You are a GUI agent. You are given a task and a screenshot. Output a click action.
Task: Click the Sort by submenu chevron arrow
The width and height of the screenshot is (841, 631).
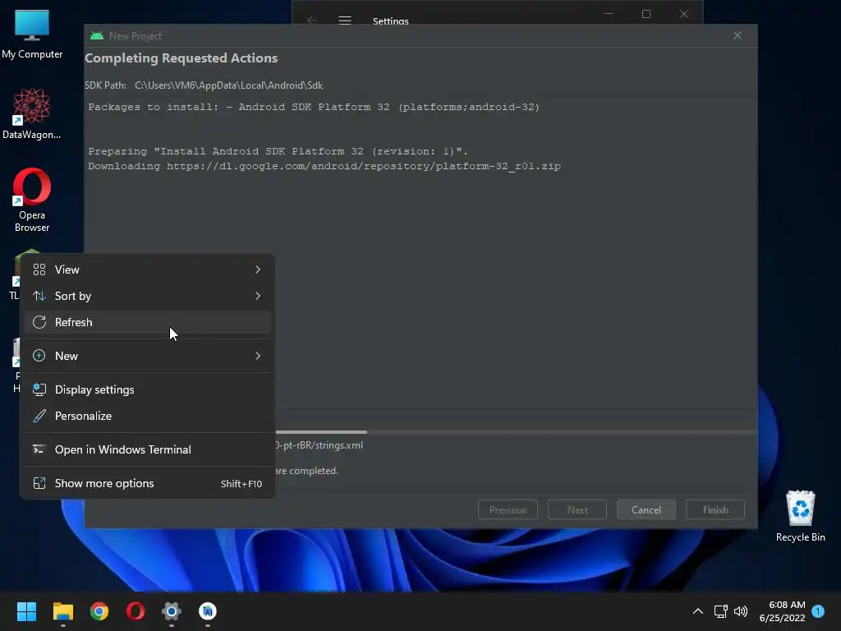[x=258, y=296]
